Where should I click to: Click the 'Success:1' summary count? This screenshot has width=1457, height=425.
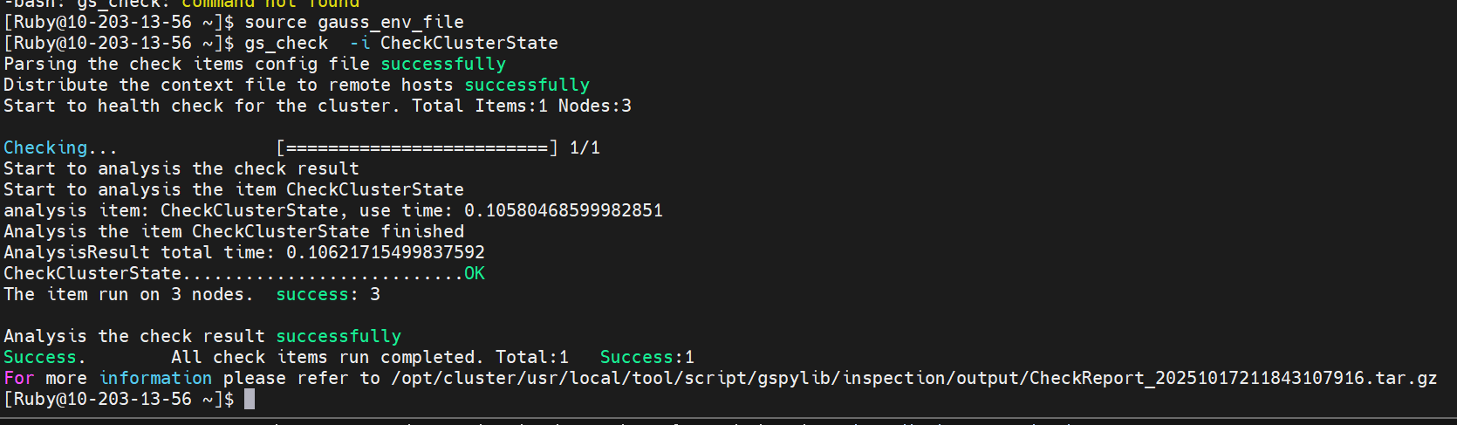pyautogui.click(x=647, y=358)
